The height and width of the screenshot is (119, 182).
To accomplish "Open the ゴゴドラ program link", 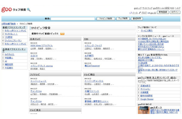I will tap(34, 56).
